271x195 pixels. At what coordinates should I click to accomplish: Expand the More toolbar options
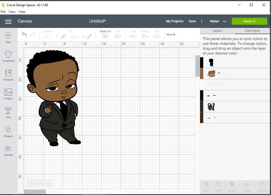click(171, 34)
